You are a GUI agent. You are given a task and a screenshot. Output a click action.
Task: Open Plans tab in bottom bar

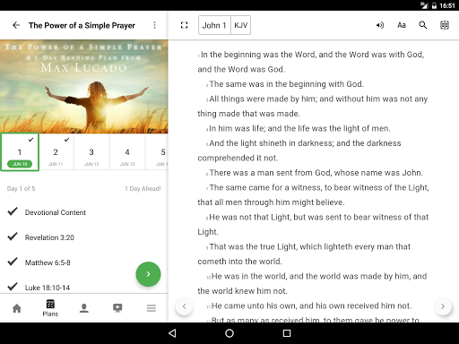point(50,308)
